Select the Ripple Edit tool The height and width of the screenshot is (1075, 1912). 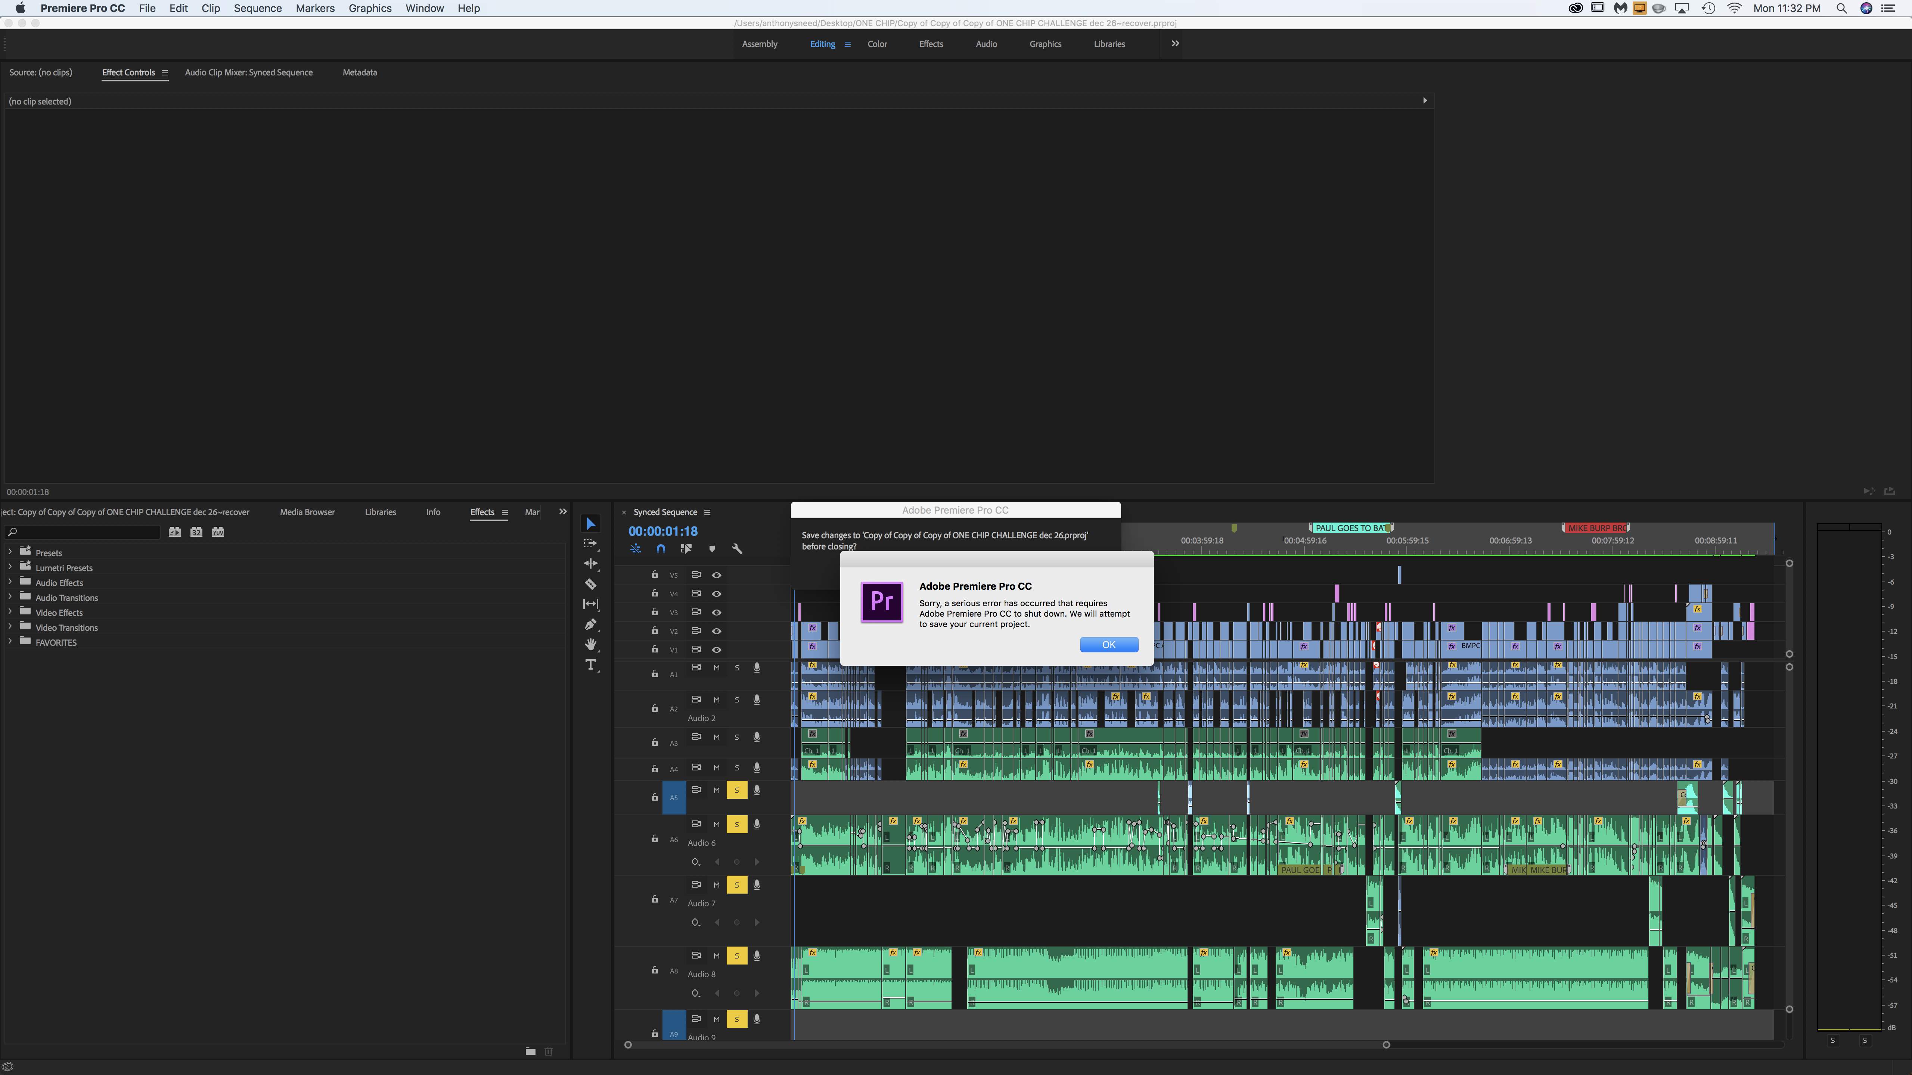tap(591, 564)
